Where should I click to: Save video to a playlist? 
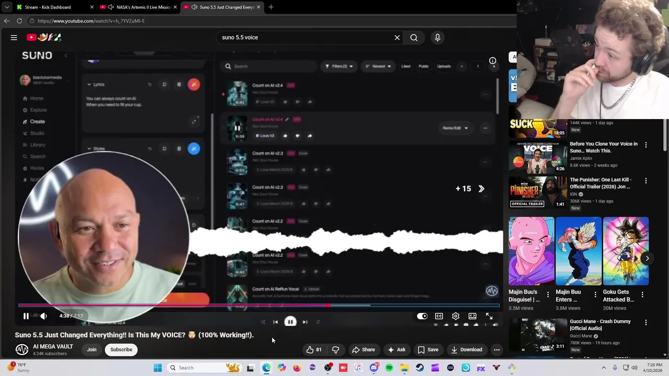(x=428, y=349)
